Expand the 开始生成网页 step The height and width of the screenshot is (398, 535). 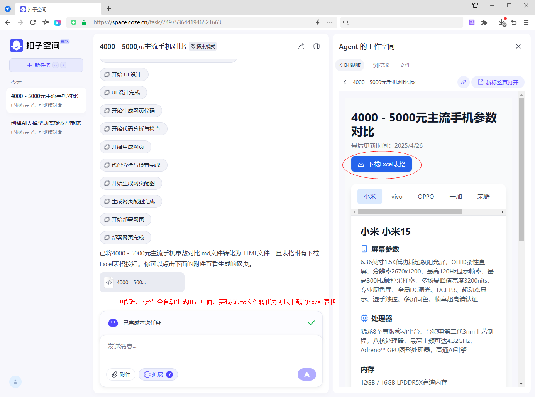click(125, 147)
